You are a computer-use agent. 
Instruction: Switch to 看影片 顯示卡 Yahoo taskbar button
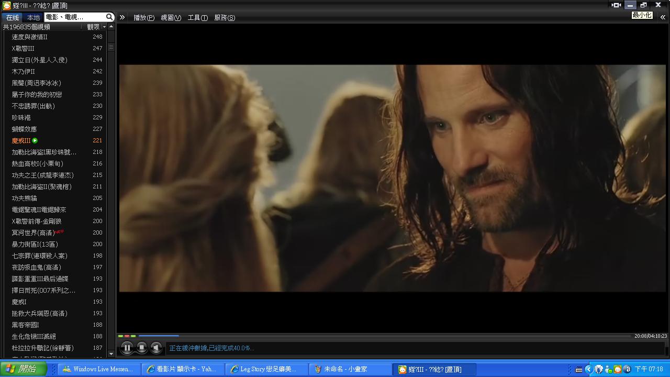click(x=183, y=369)
